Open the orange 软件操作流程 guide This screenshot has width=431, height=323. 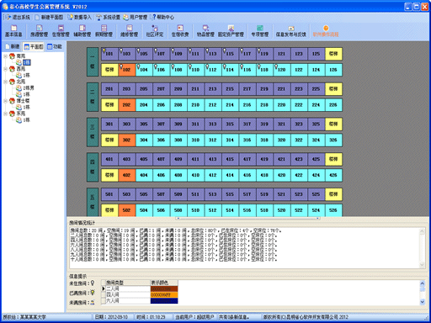(326, 31)
